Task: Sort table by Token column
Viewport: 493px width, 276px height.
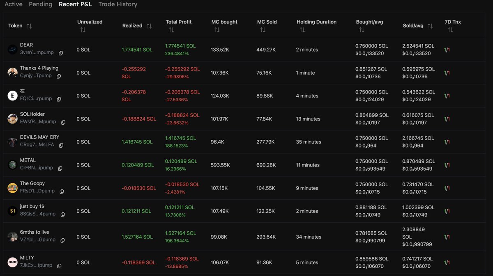Action: (x=29, y=26)
